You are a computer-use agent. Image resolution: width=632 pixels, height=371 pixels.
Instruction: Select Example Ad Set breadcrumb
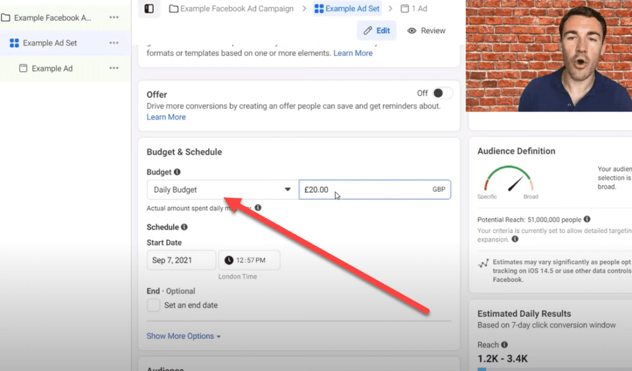(347, 9)
